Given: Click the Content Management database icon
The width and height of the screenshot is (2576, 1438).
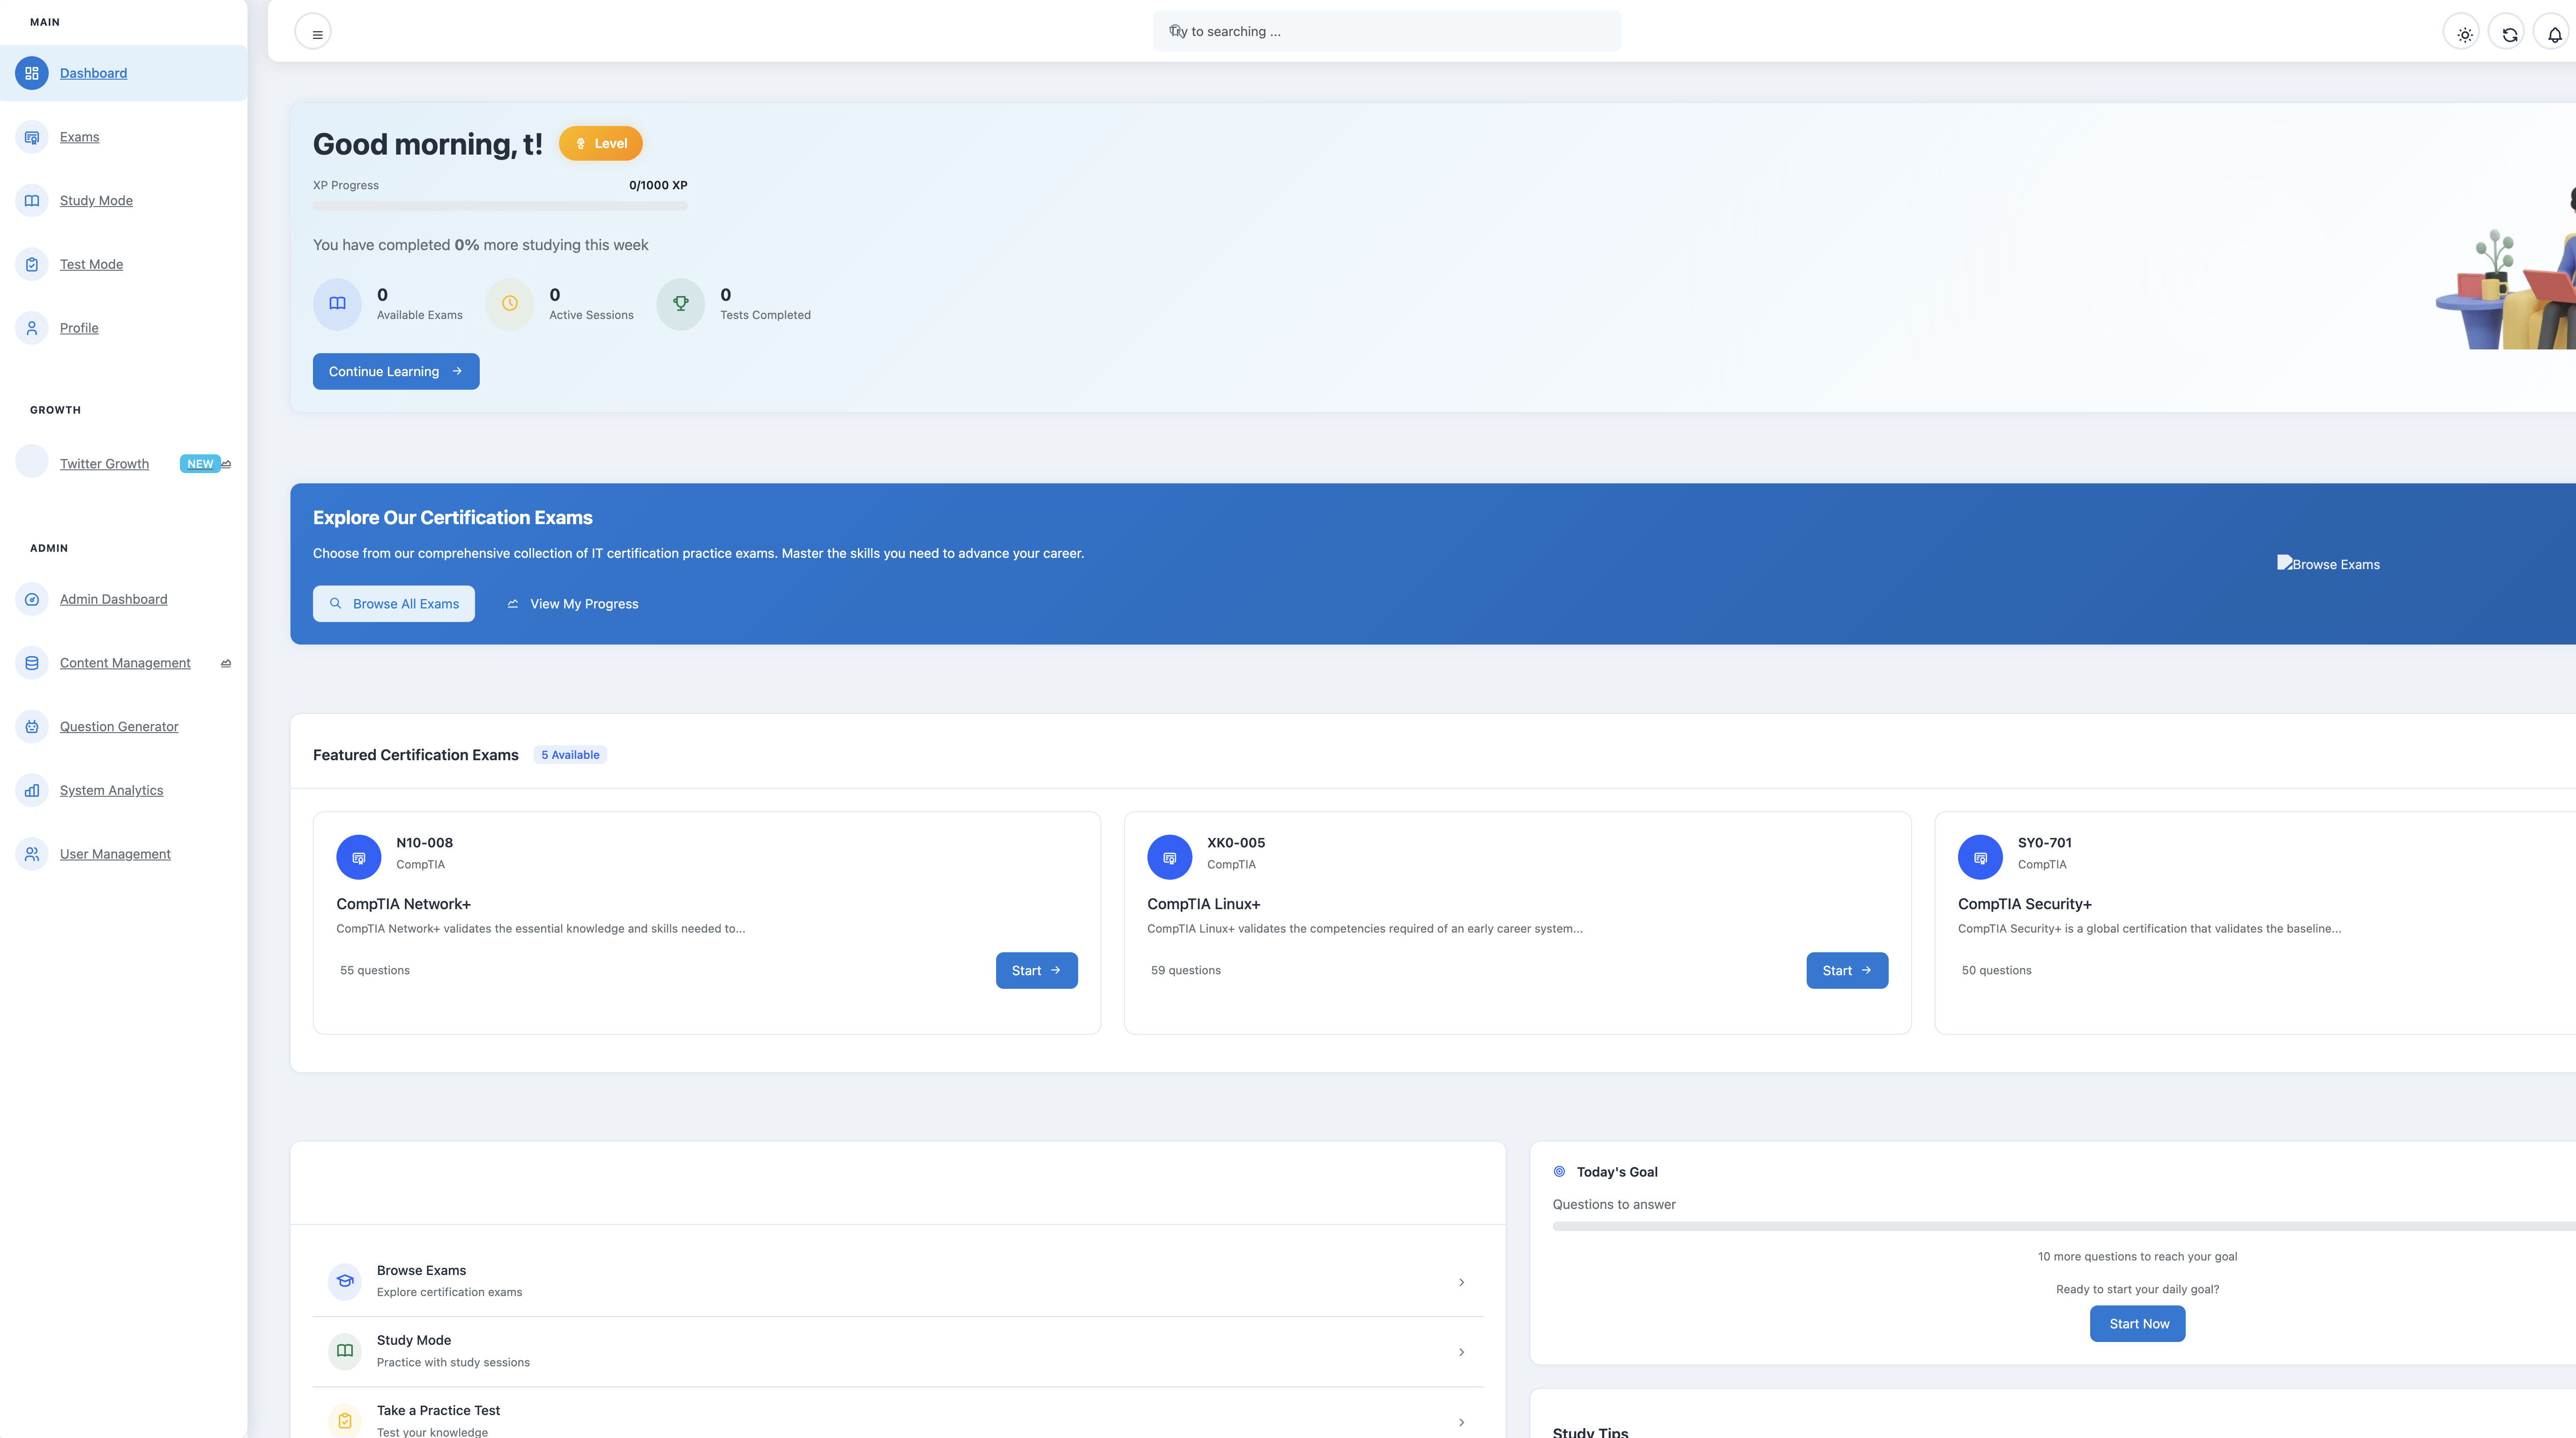Looking at the screenshot, I should coord(32,663).
